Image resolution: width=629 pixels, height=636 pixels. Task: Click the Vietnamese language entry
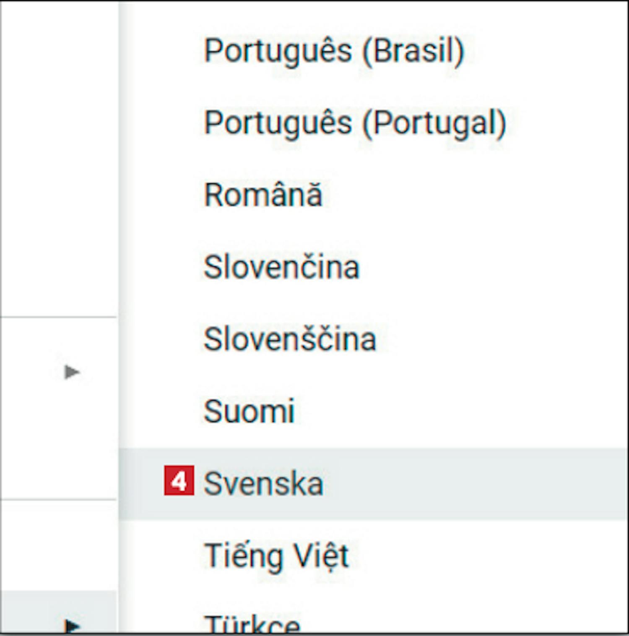[276, 556]
